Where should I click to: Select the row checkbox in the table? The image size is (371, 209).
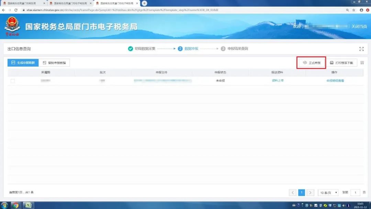pyautogui.click(x=13, y=81)
